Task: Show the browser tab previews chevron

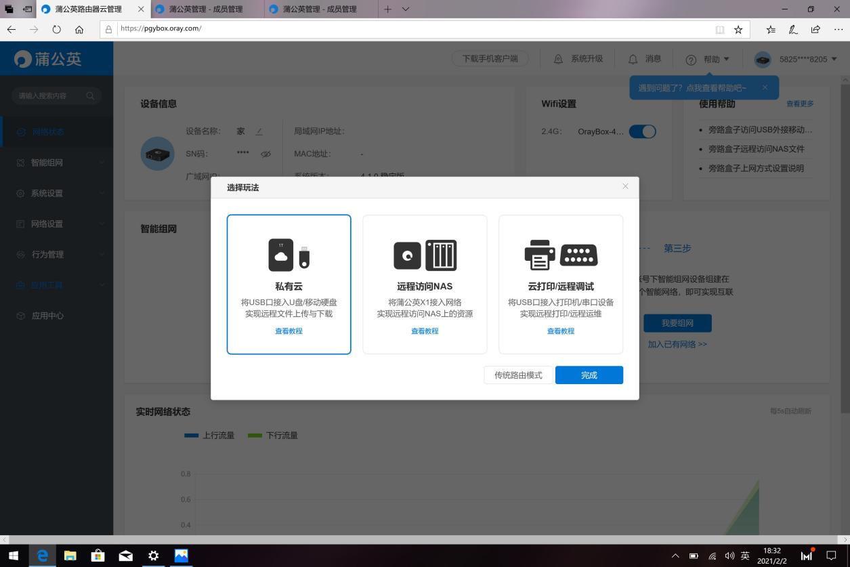Action: (406, 9)
